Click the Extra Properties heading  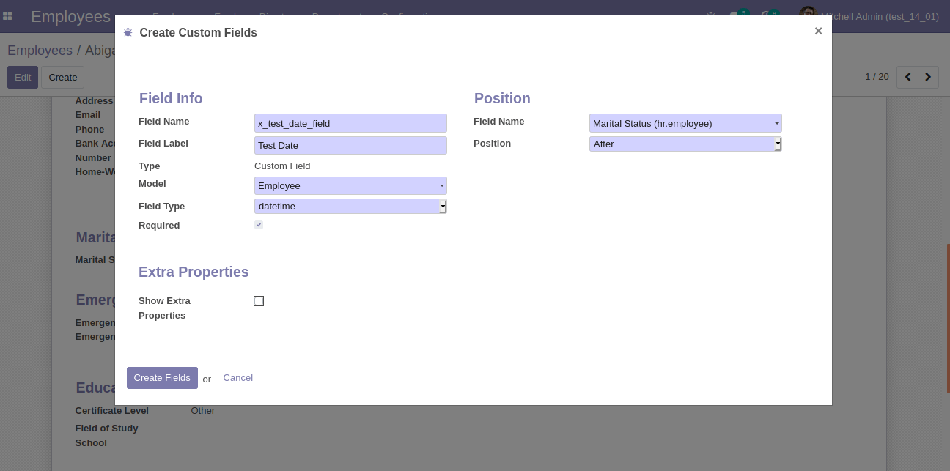click(x=194, y=272)
